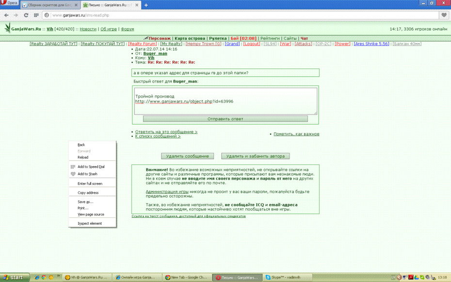Open Рулетка in the green menu
The width and height of the screenshot is (451, 282).
click(218, 38)
